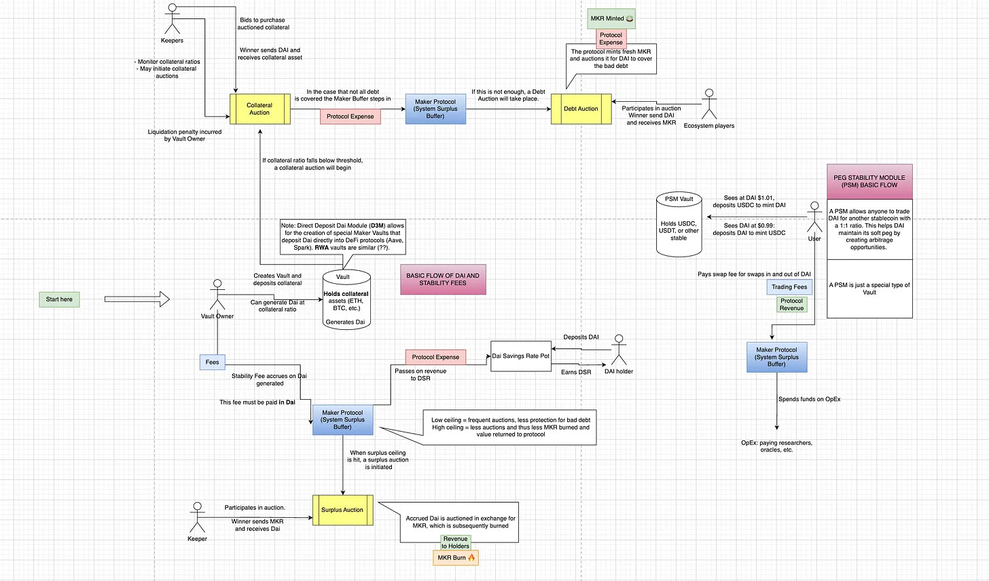Screen dimensions: 989x581
Task: Select the single Keeper figure beside Surplus Auction
Action: [x=197, y=518]
